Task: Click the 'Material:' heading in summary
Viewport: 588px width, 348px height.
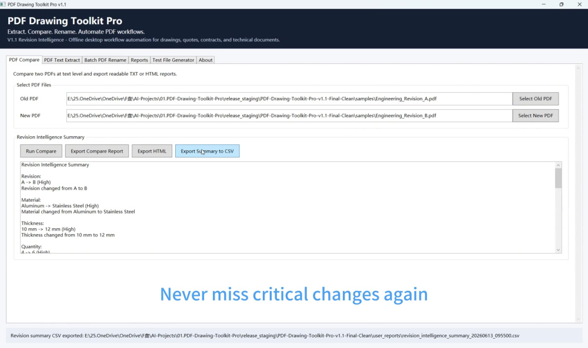Action: pyautogui.click(x=31, y=200)
